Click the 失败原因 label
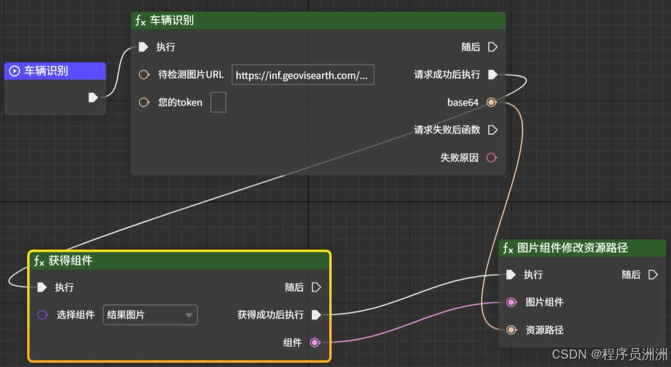 459,157
